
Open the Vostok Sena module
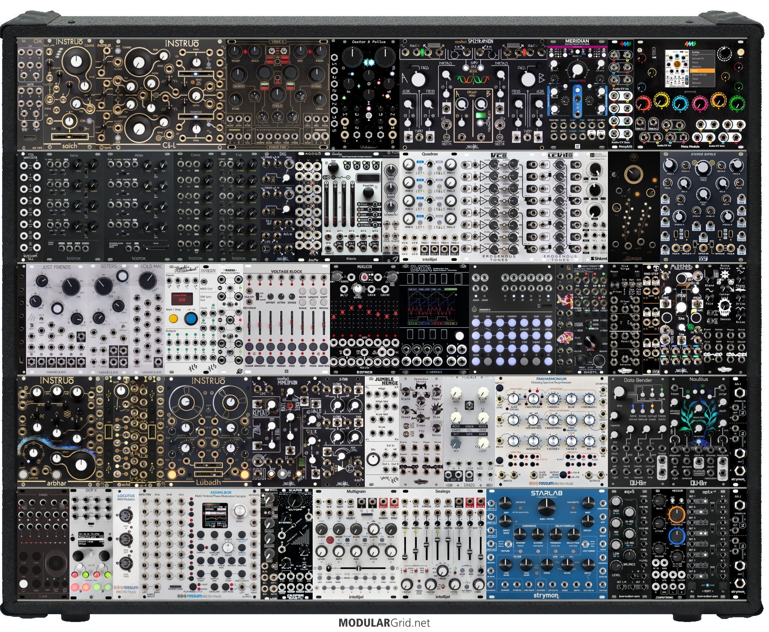74,206
